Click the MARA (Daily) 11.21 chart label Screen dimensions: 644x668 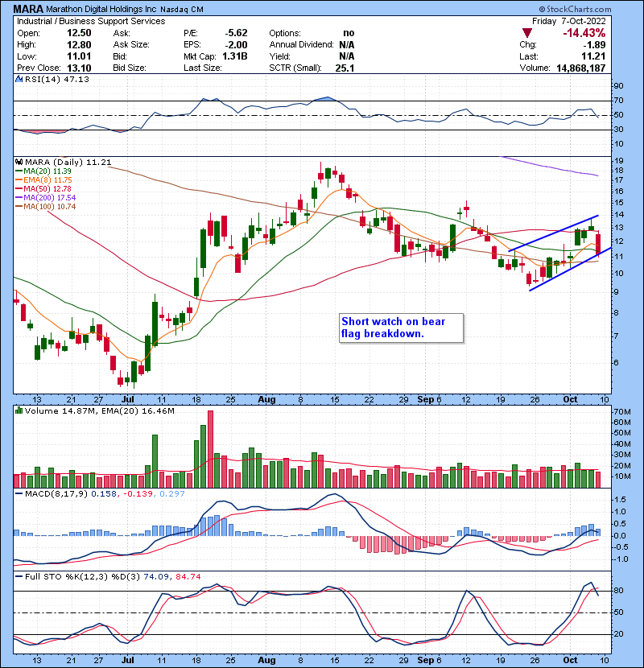pyautogui.click(x=68, y=163)
